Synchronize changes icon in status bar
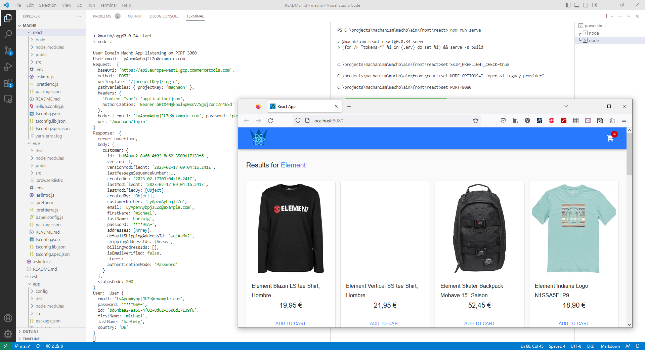Image resolution: width=645 pixels, height=350 pixels. tap(38, 346)
